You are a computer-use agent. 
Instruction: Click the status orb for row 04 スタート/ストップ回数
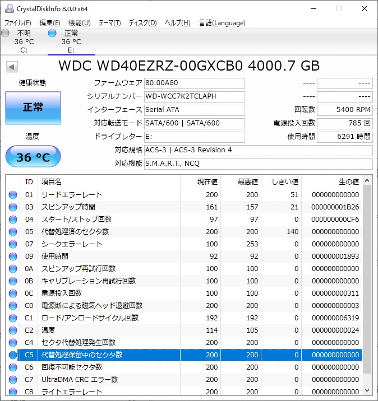[x=13, y=220]
